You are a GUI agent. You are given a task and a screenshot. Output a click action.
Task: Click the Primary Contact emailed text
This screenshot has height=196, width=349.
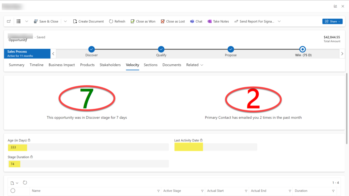[253, 117]
